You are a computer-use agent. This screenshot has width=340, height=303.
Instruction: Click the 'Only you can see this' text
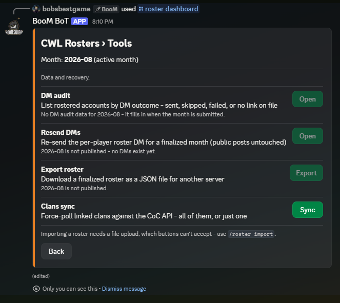point(70,289)
